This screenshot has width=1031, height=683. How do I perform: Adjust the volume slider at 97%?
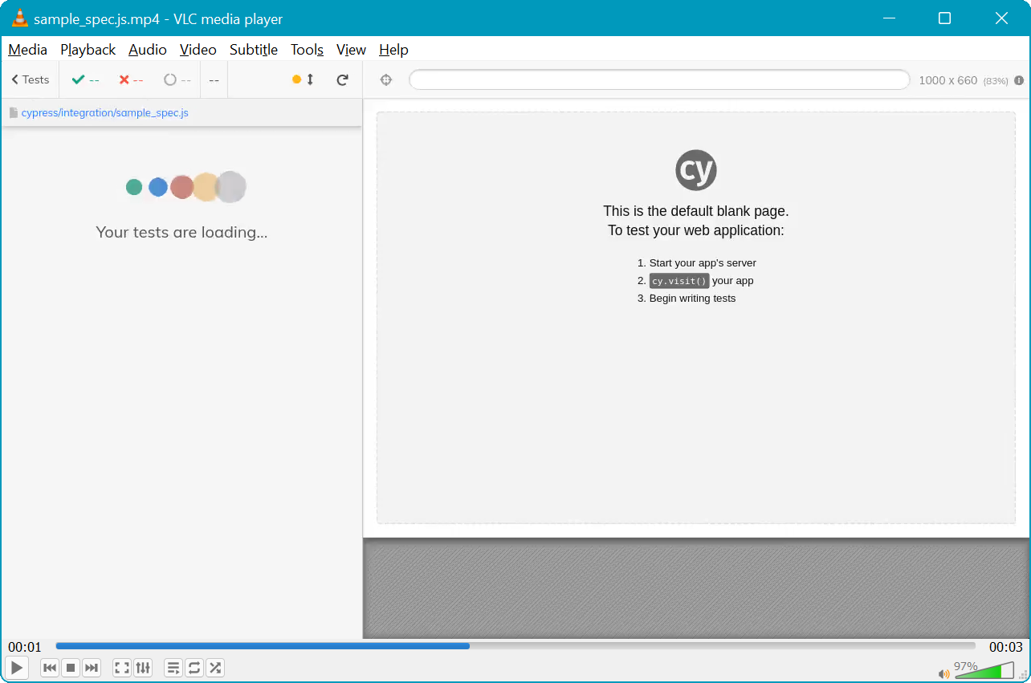click(984, 671)
